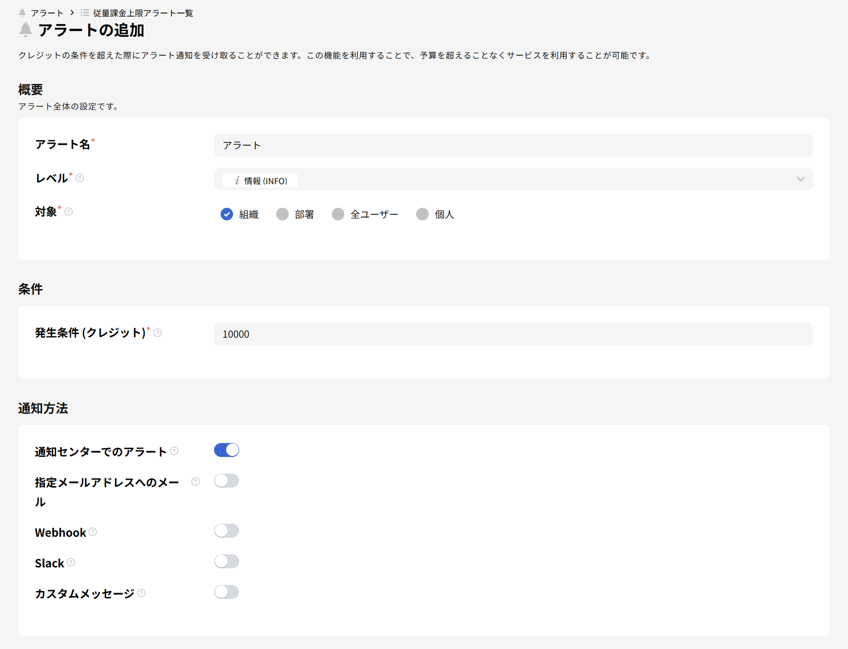Open help for the Webhook option
Viewport: 848px width, 649px height.
coord(93,532)
